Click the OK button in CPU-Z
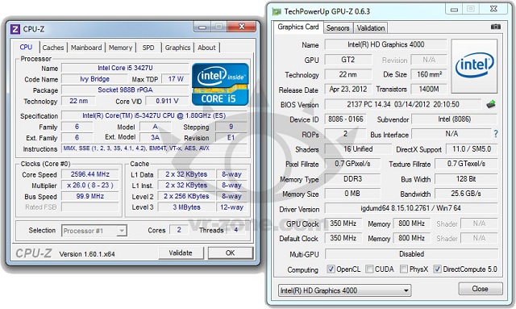Screen dimensions: 516x309 click(x=231, y=253)
